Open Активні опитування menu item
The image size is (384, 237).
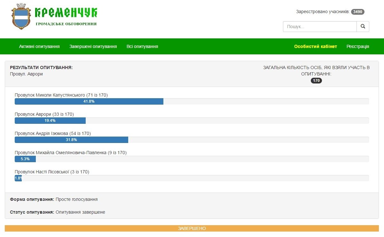click(39, 46)
